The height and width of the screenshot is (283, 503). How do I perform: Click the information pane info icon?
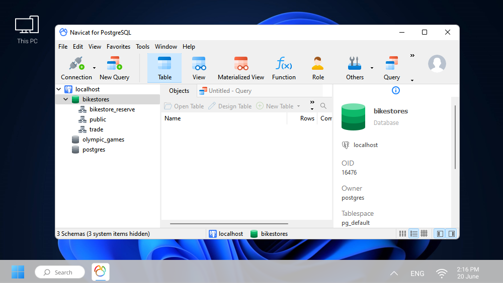(x=396, y=91)
